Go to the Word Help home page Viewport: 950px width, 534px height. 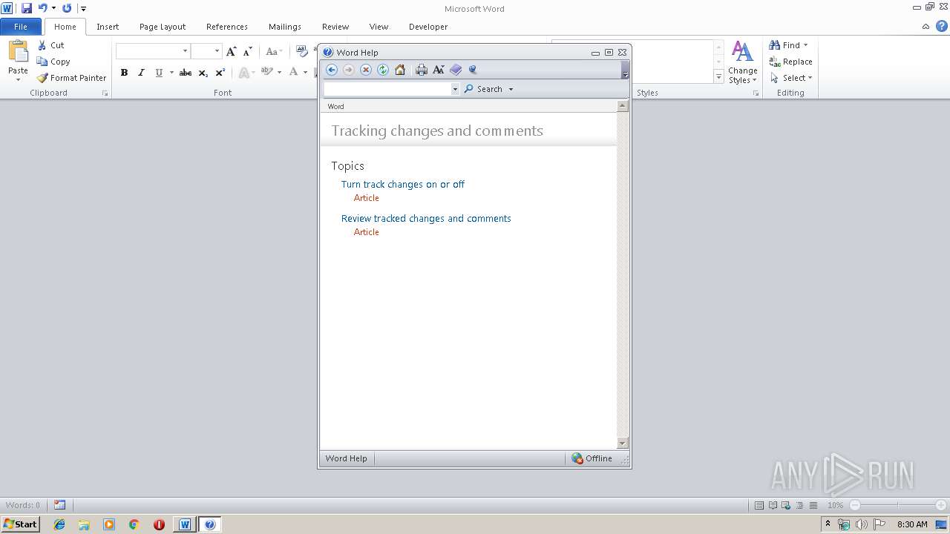pyautogui.click(x=400, y=70)
